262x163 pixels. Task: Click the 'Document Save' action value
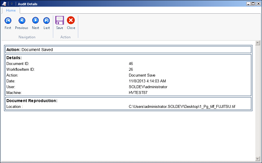142,75
